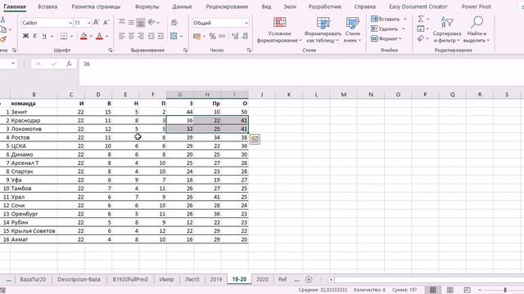Click the red font color A icon
This screenshot has height=294, width=524.
[x=99, y=36]
